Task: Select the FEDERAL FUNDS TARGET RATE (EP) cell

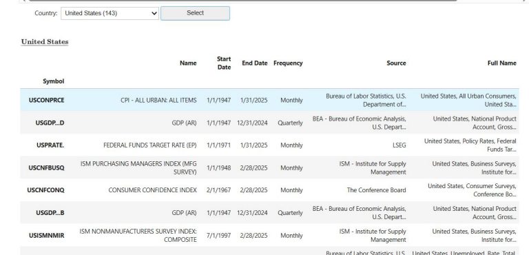Action: point(149,145)
